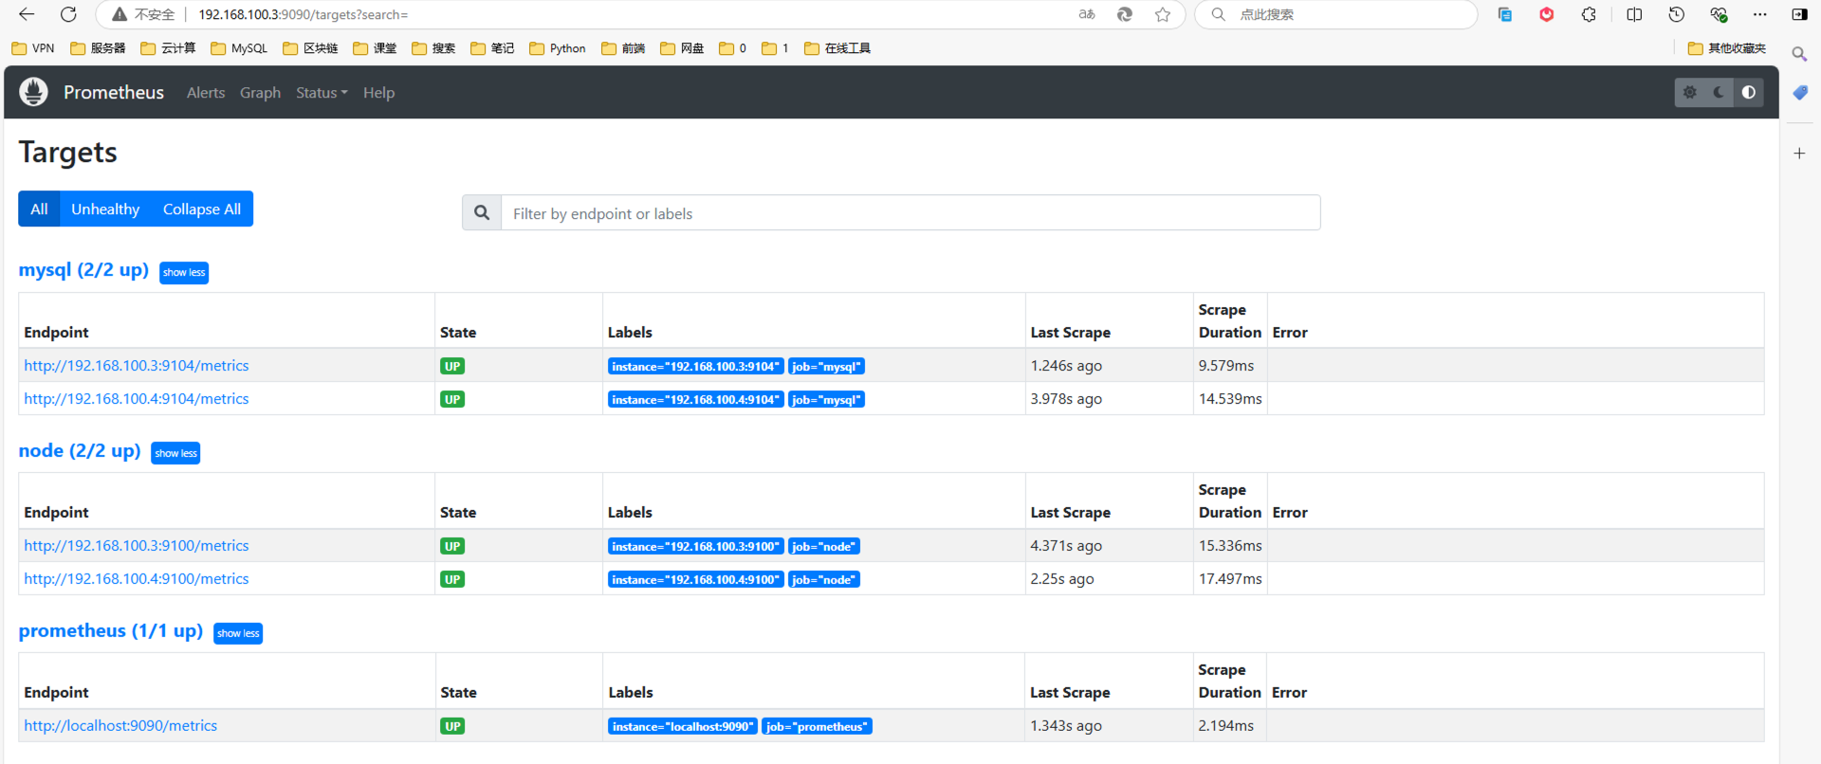Click the Prometheus brand title

point(114,92)
